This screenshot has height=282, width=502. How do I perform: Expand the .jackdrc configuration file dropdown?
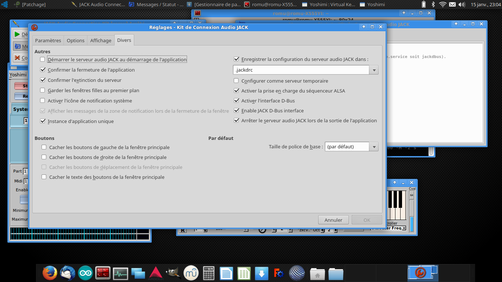click(x=374, y=70)
